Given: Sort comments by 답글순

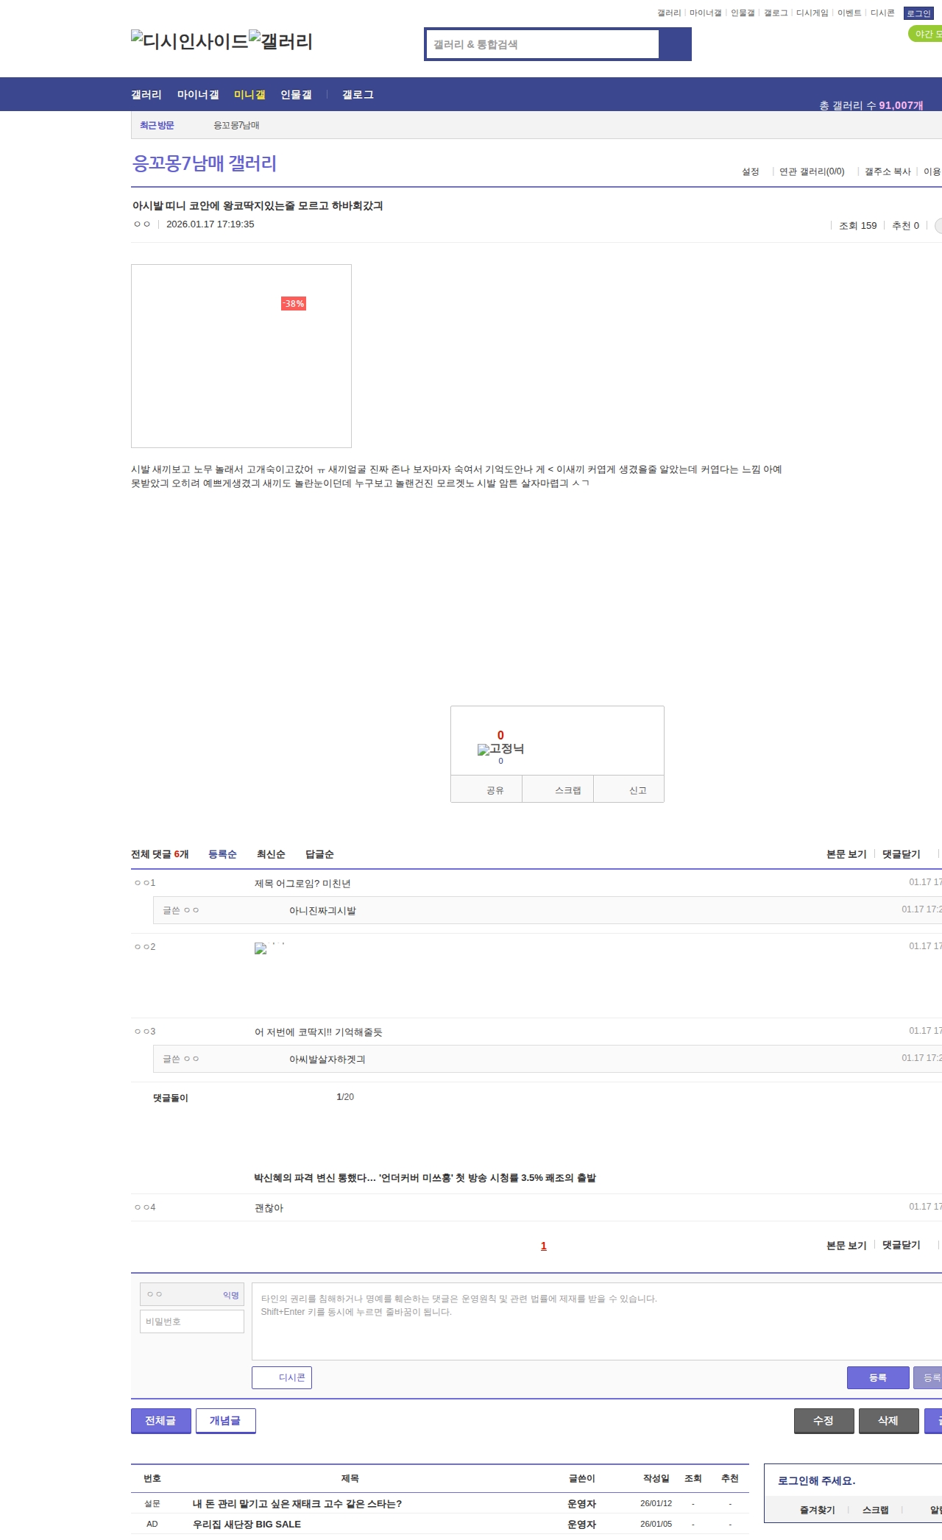Looking at the screenshot, I should coord(319,854).
